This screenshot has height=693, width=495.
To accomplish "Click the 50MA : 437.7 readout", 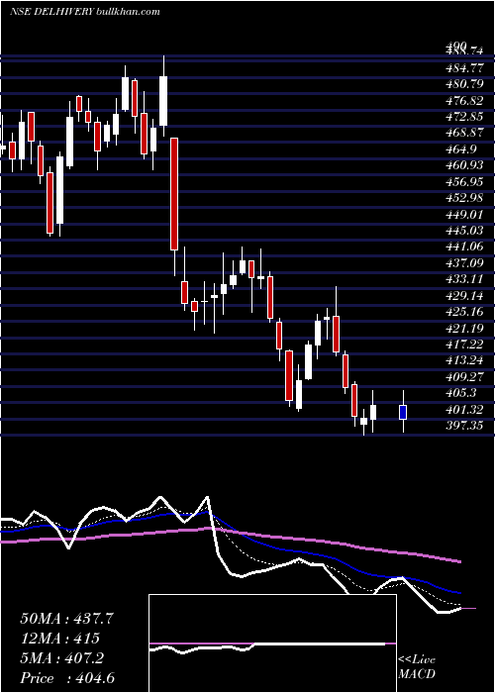I will [x=67, y=619].
